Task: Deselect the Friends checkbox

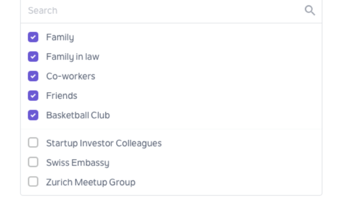Action: tap(33, 96)
